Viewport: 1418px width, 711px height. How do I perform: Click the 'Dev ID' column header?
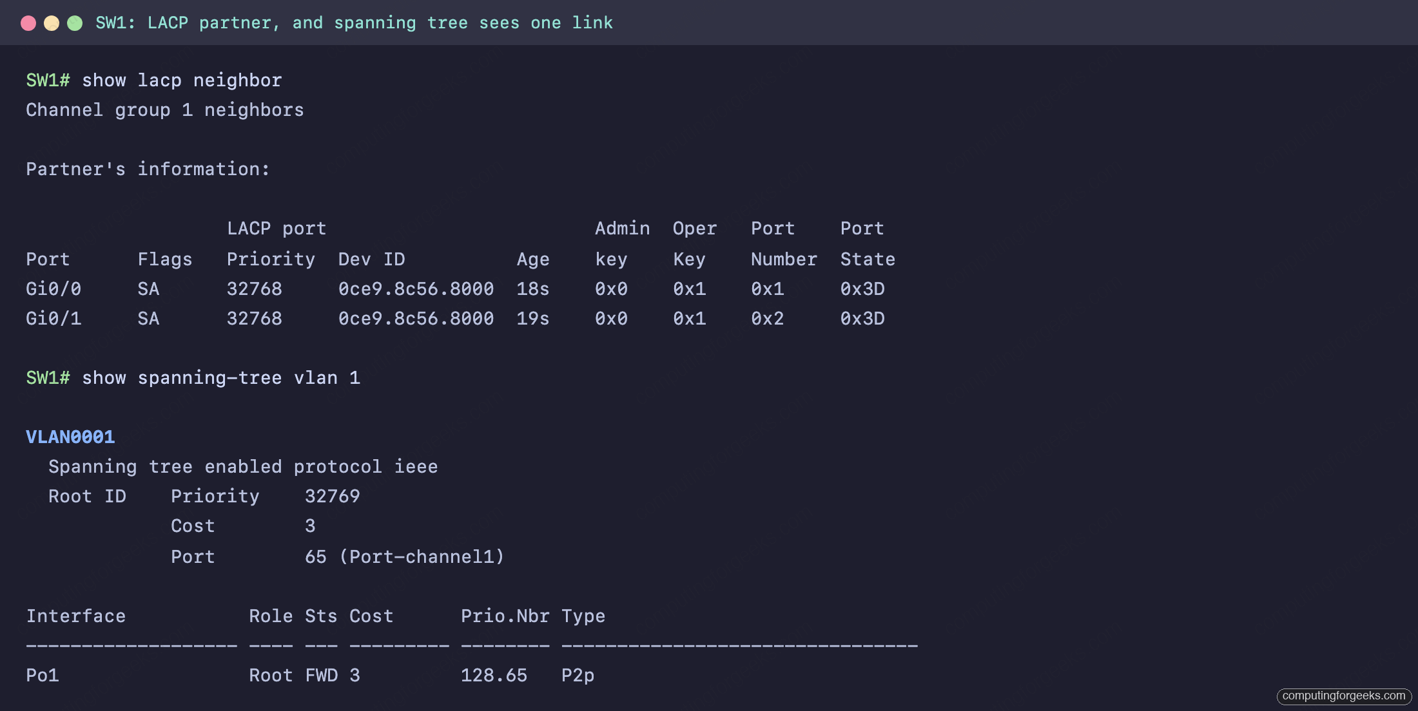coord(371,260)
